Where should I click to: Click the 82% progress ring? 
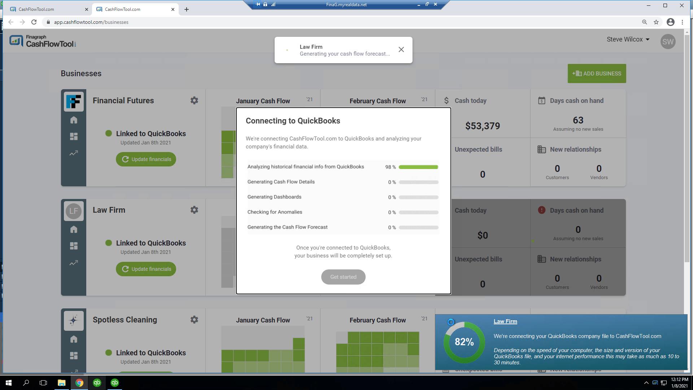coord(464,342)
